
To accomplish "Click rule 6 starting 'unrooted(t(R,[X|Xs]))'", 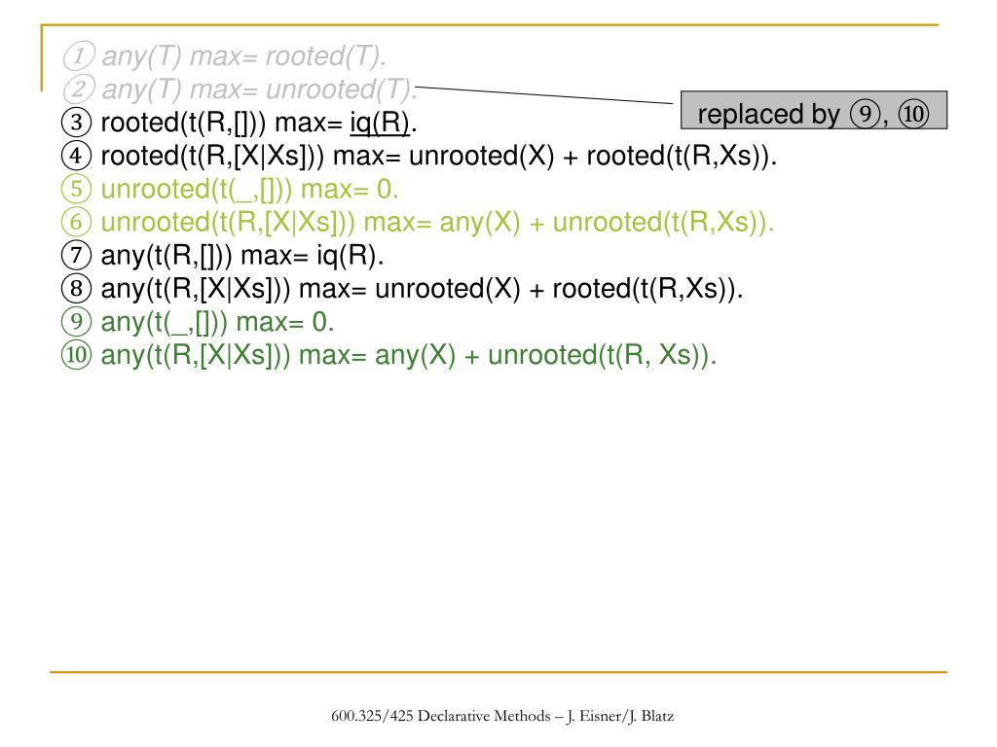I will pos(437,222).
